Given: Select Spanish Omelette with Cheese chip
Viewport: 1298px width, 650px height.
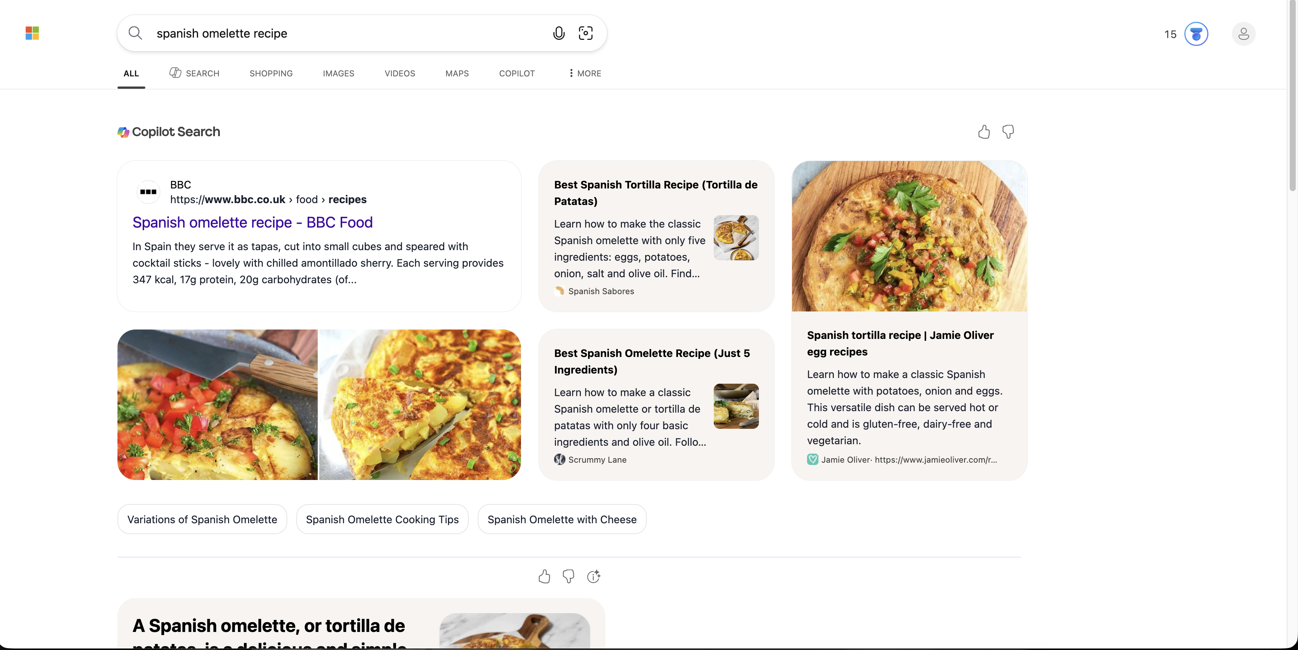Looking at the screenshot, I should (562, 519).
